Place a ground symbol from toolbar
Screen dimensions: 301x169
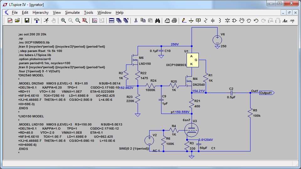191,21
